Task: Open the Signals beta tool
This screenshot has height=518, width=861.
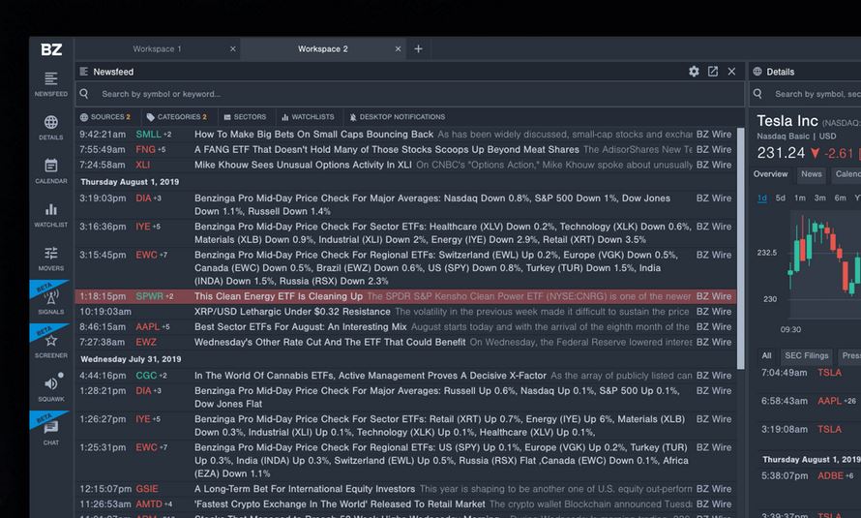Action: pos(51,301)
